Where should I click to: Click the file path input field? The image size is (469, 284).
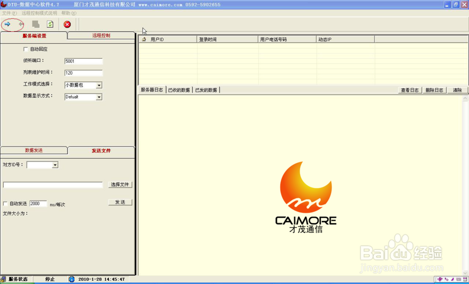pos(53,185)
